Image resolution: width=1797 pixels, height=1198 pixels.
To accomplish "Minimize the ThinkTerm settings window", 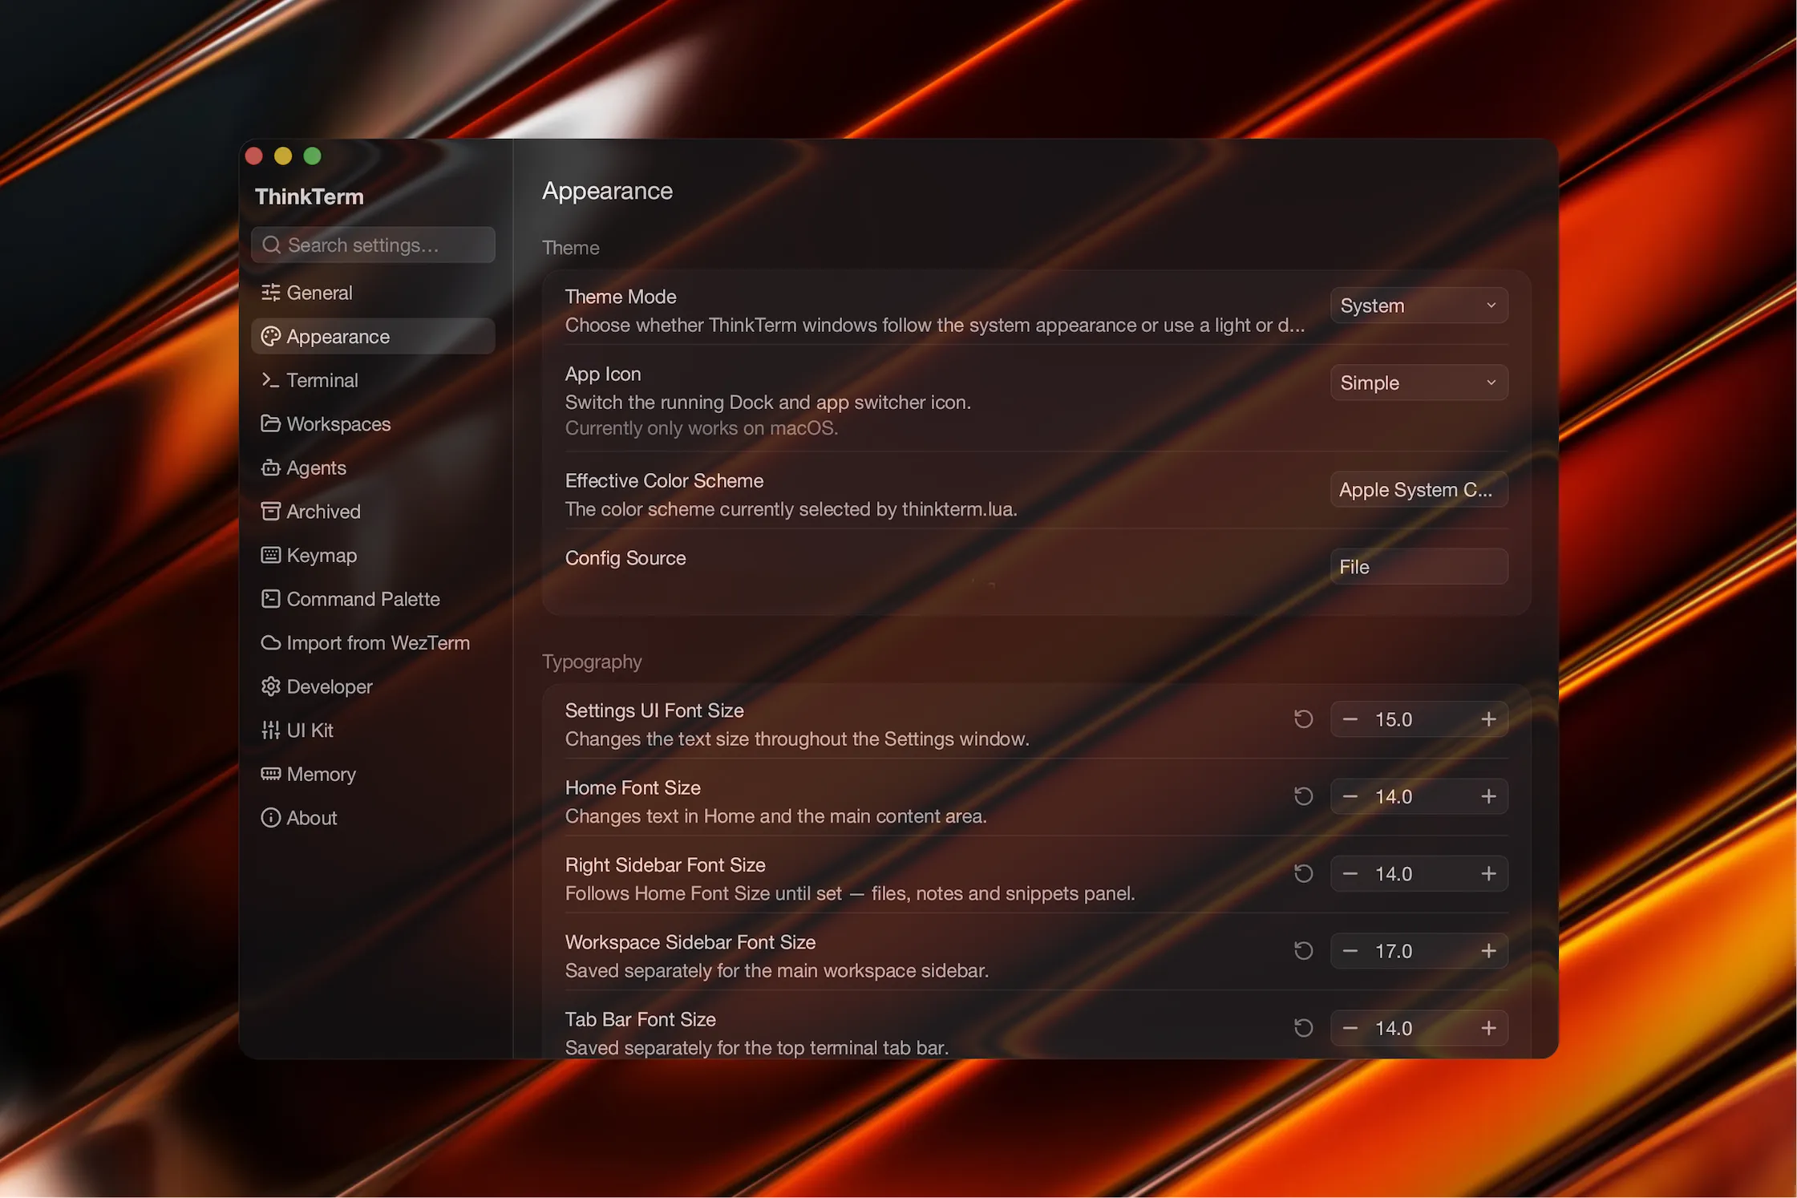I will 283,156.
